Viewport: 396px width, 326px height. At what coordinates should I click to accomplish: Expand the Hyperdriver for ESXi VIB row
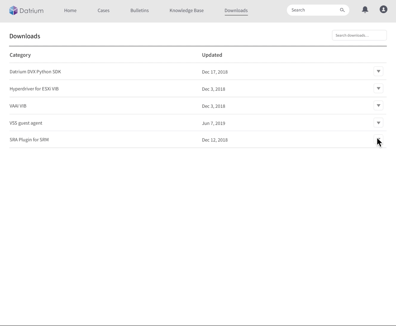point(378,88)
